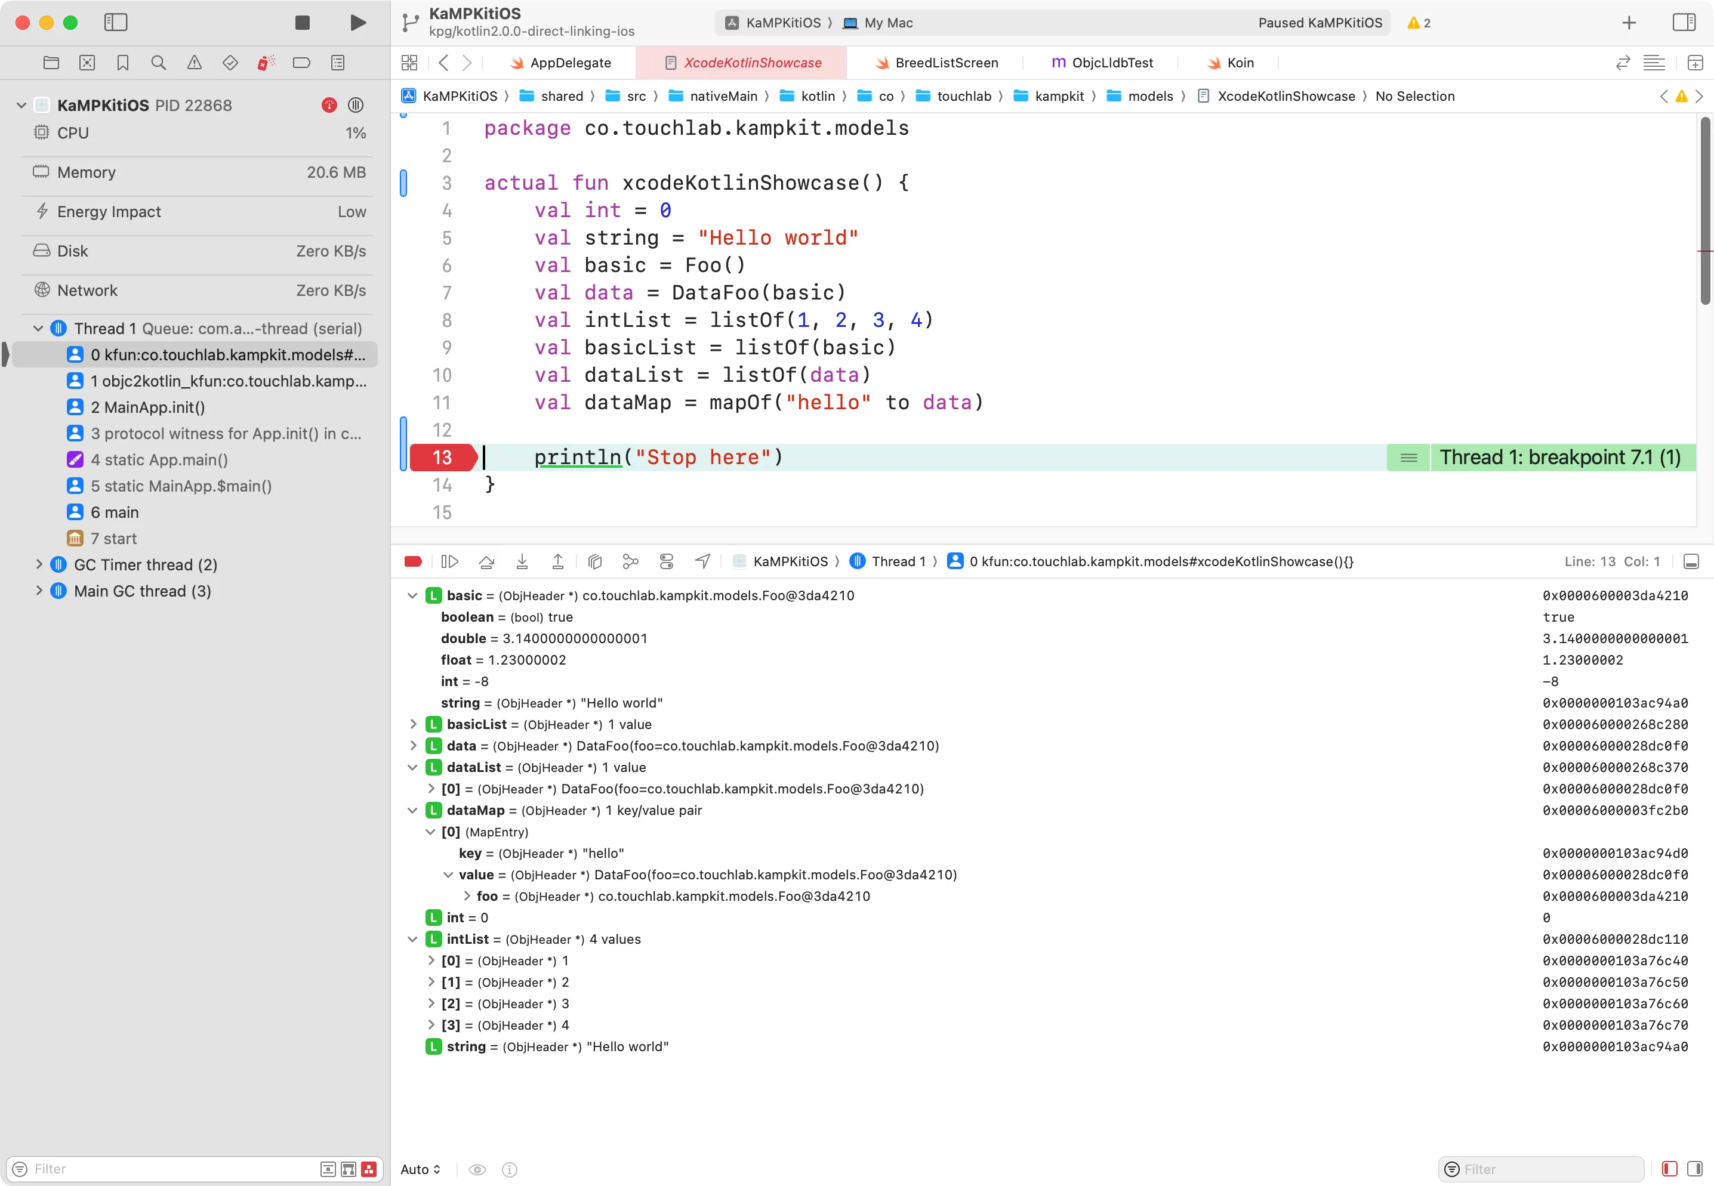
Task: Open process view options next to PID
Action: pyautogui.click(x=356, y=105)
